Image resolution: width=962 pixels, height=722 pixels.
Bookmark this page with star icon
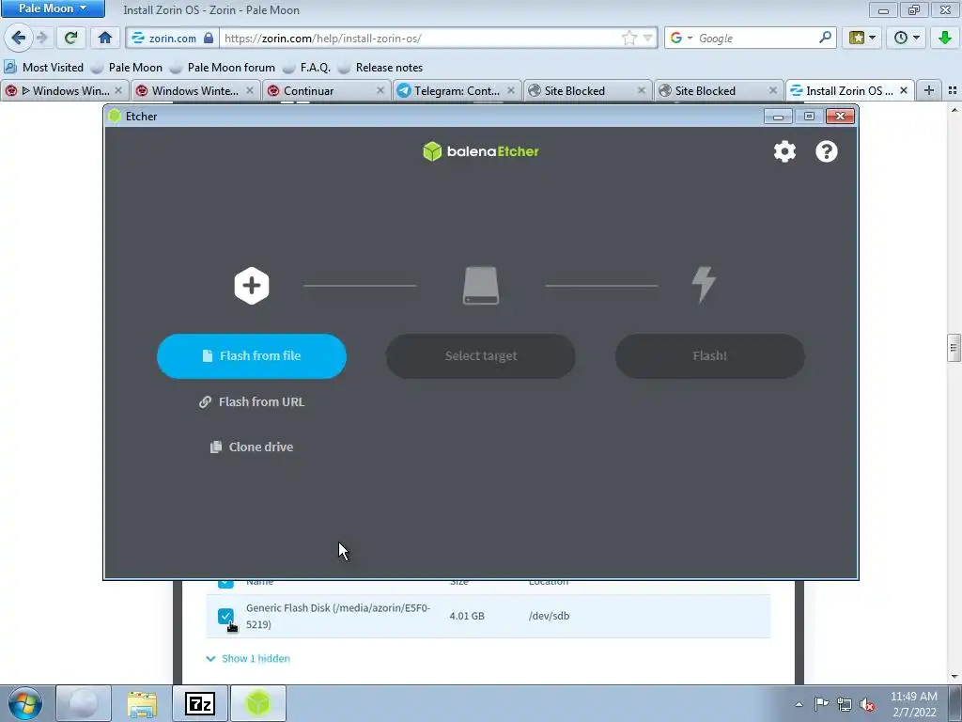[x=628, y=38]
